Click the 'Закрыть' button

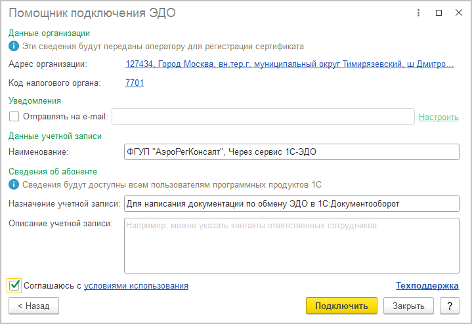[408, 306]
